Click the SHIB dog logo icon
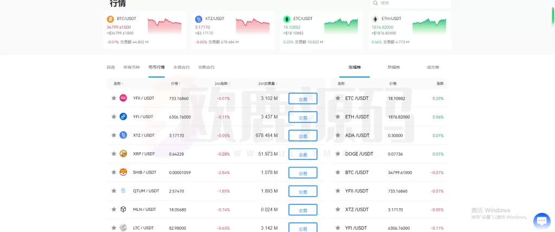 [x=123, y=172]
